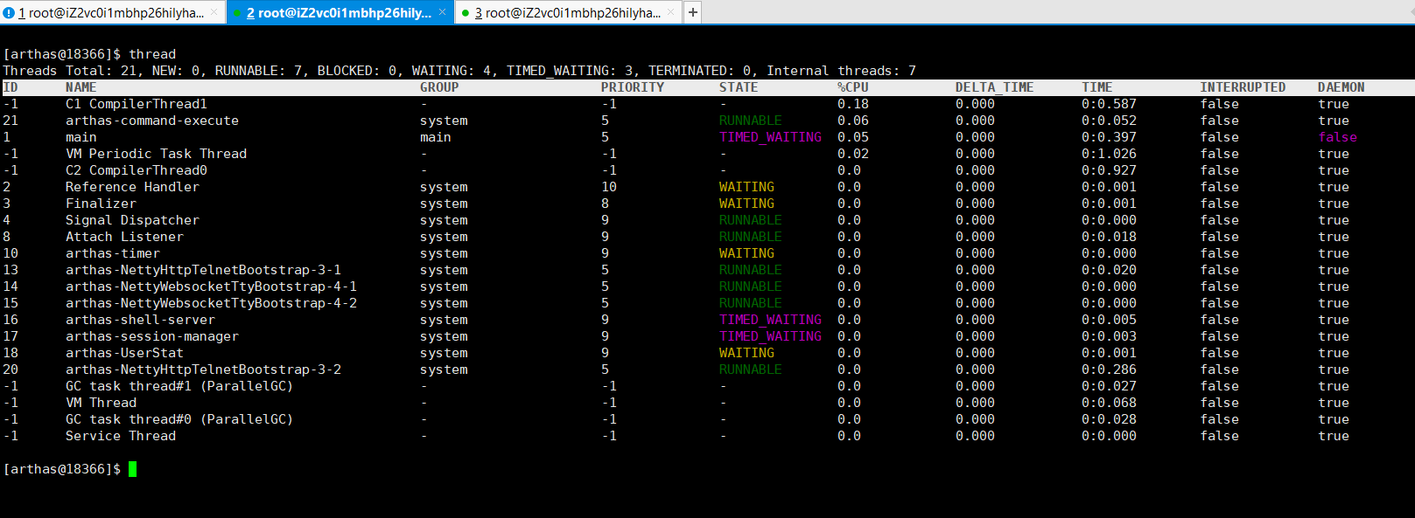
Task: Click the DELTA_TIME column header
Action: (x=995, y=87)
